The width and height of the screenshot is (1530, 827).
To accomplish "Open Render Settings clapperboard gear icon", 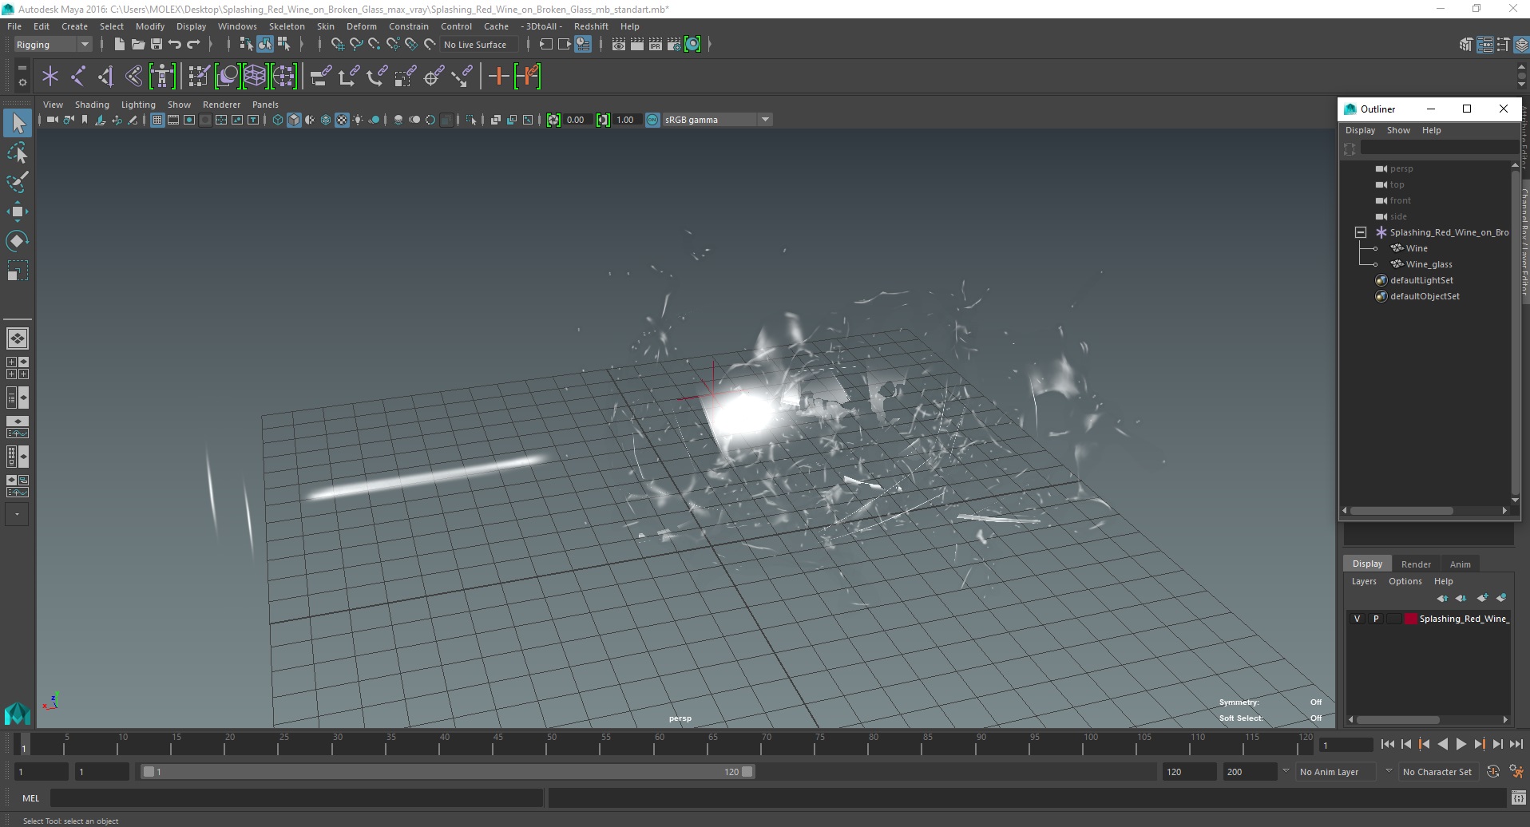I will 674,45.
